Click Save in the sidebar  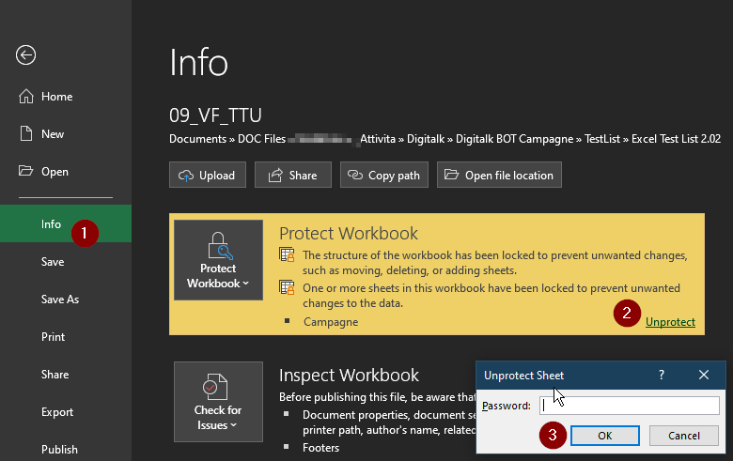pyautogui.click(x=53, y=262)
